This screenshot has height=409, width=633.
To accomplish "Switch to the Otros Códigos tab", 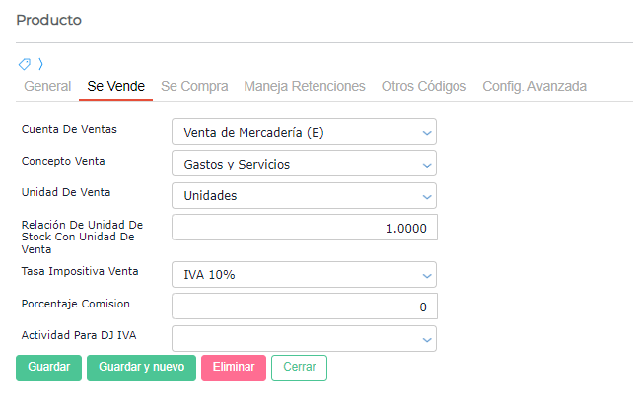I will (424, 86).
